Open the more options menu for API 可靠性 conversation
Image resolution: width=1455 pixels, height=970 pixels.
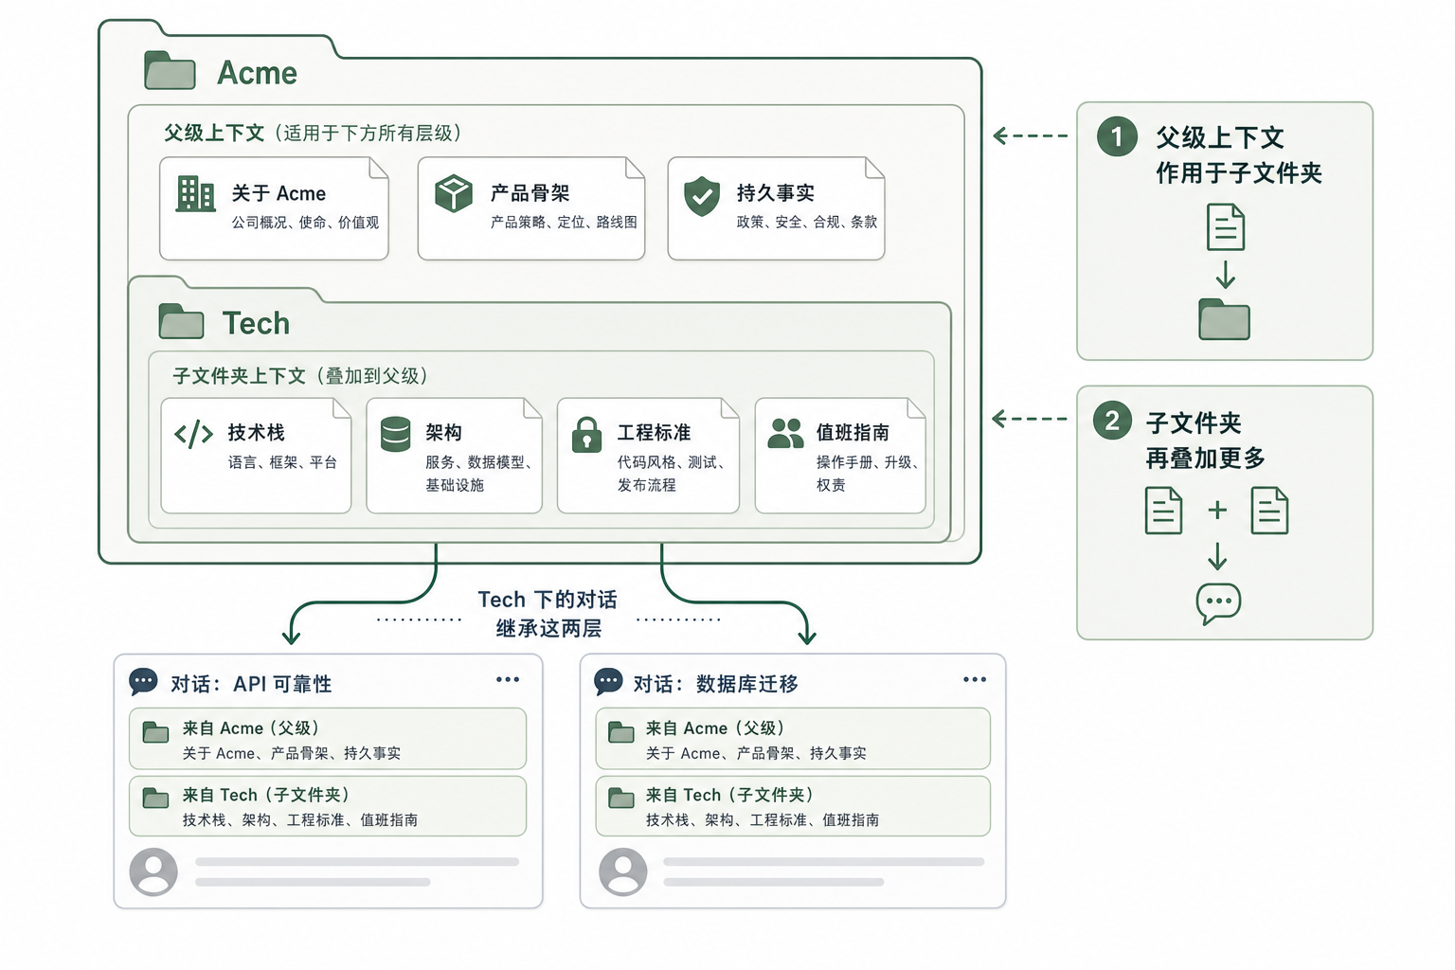508,679
